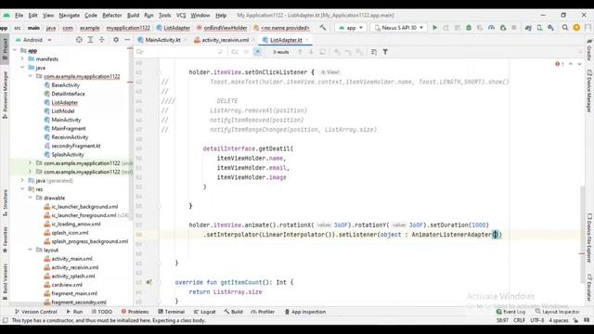Viewport: 594px width, 334px height.
Task: Click Collapse All in Project panel
Action: (101, 40)
